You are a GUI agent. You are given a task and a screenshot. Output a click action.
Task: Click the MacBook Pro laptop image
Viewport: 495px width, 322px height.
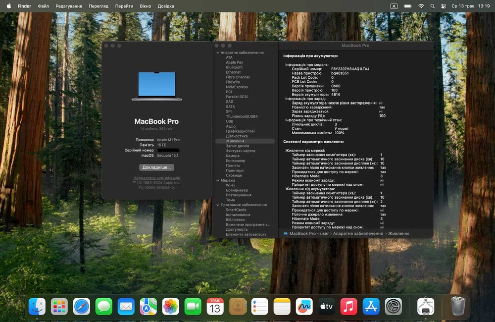(156, 86)
